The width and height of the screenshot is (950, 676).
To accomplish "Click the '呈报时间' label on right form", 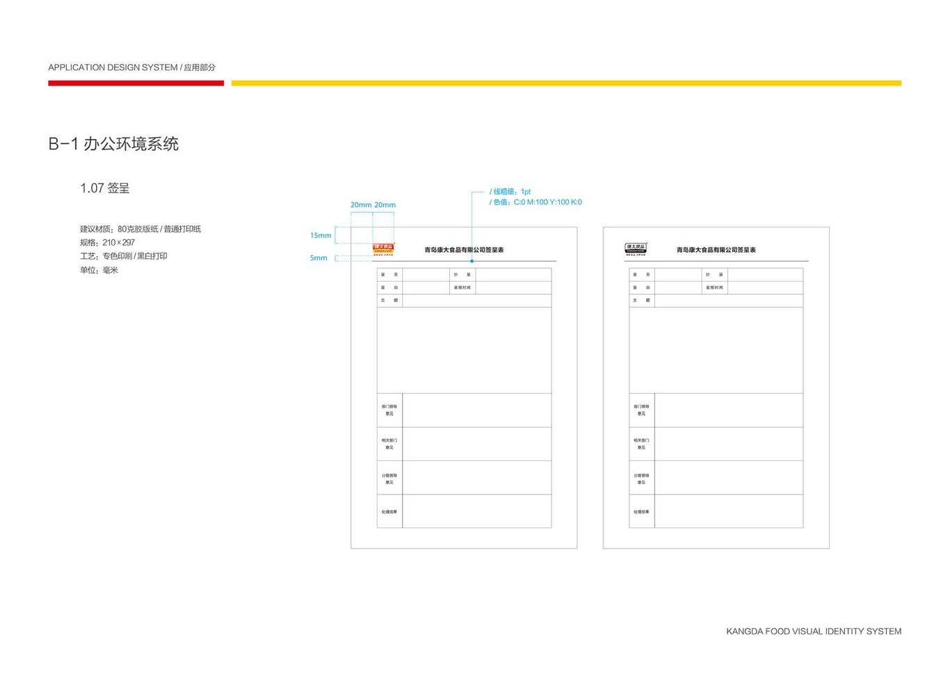I will point(714,287).
